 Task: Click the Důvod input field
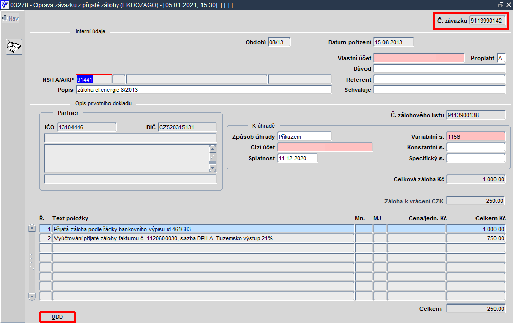(x=439, y=69)
